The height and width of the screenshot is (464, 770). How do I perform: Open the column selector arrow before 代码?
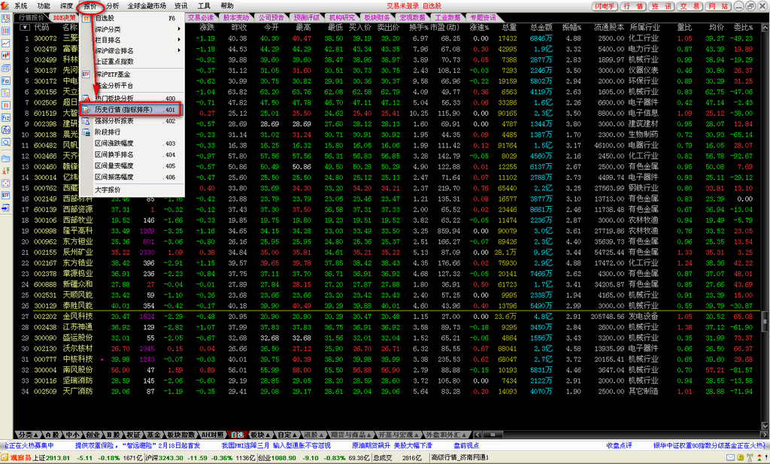[25, 28]
